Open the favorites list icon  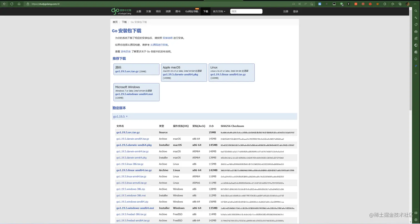click(x=392, y=4)
